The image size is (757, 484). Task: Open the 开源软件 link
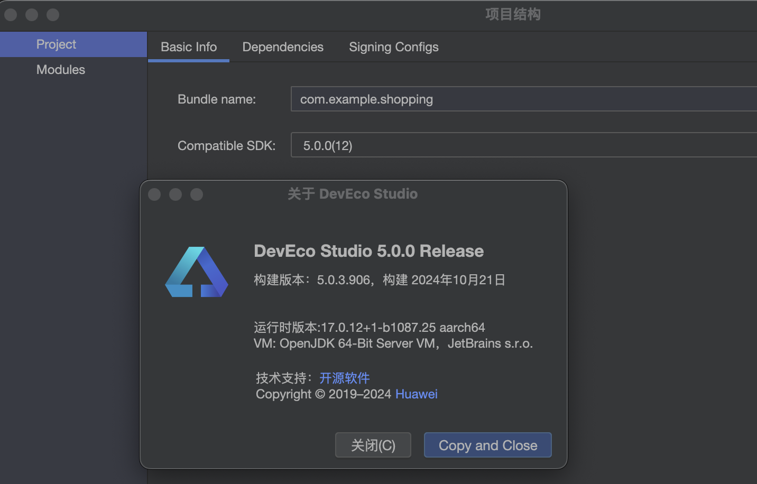click(x=345, y=378)
